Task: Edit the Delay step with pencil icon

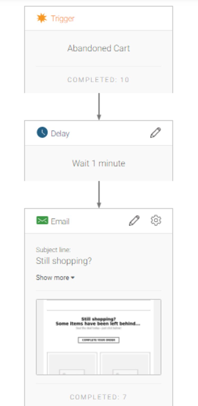Action: (155, 133)
